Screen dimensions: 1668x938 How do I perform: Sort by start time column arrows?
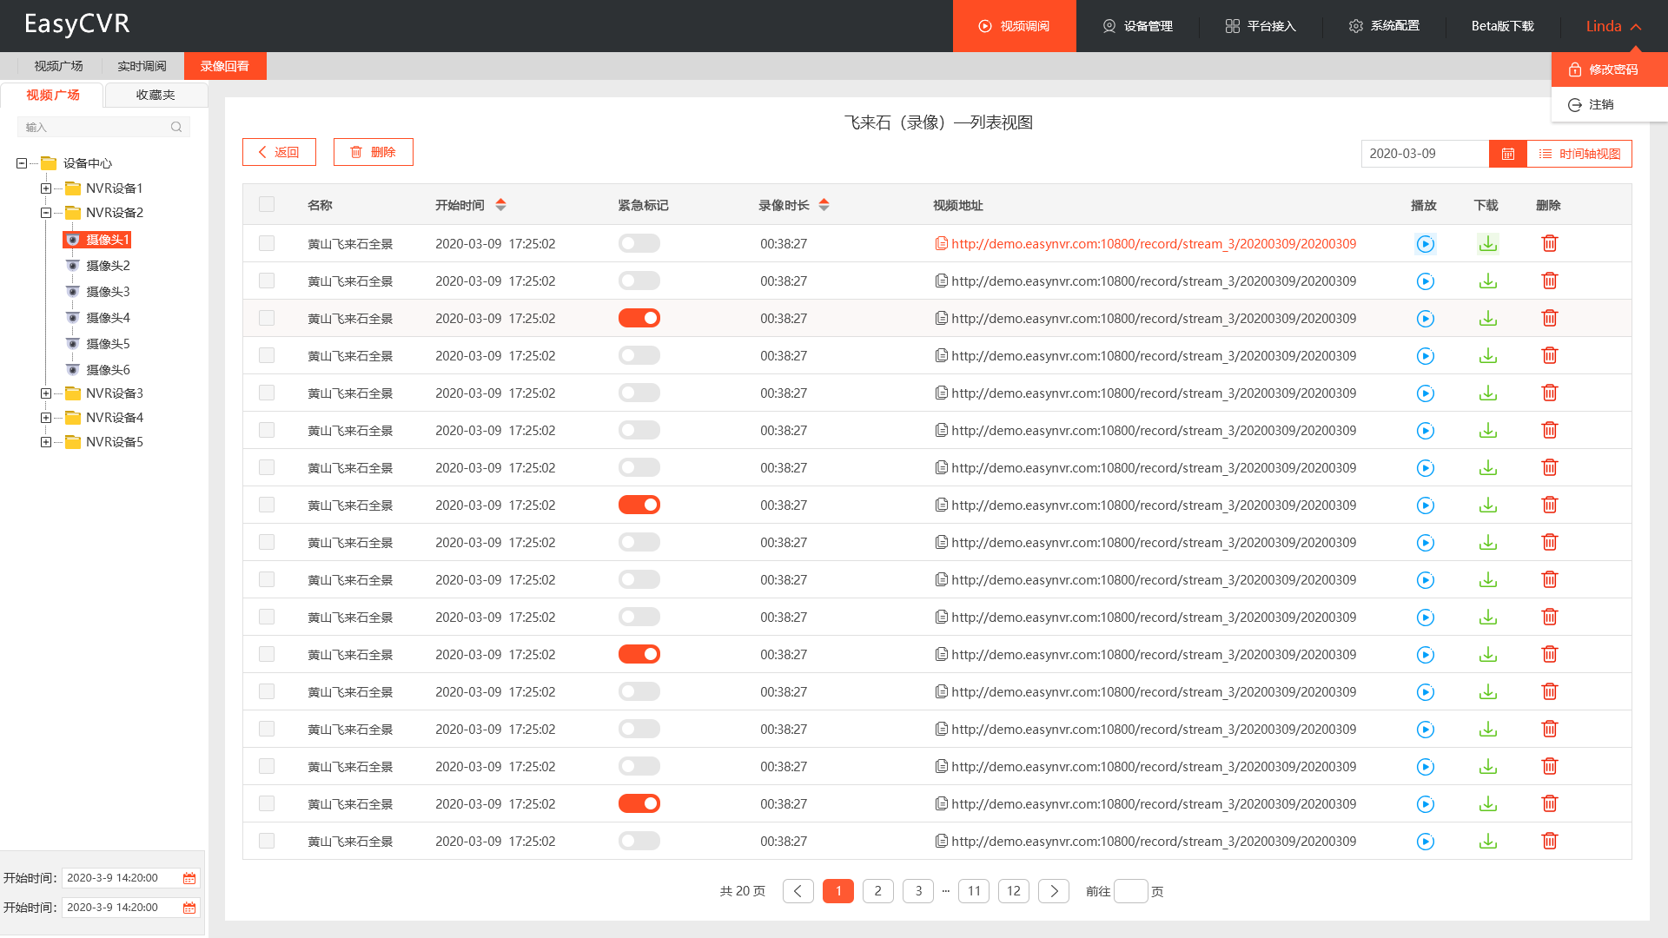[x=500, y=205]
